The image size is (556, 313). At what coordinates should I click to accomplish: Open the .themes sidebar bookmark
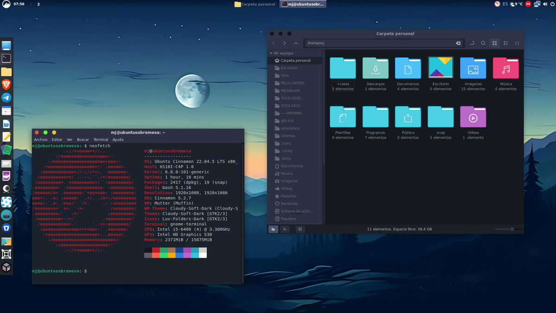tap(295, 136)
